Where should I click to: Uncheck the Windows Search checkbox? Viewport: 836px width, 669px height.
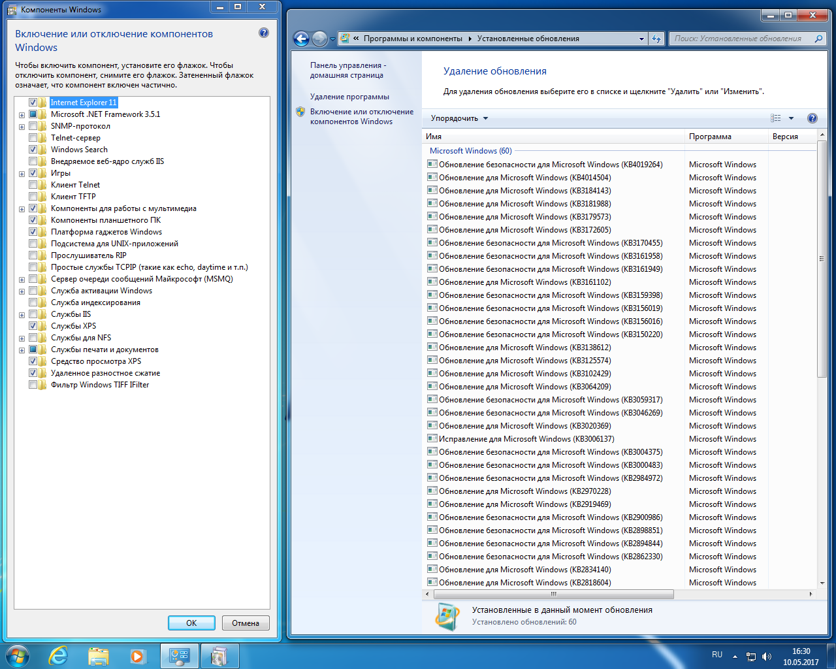pyautogui.click(x=33, y=150)
